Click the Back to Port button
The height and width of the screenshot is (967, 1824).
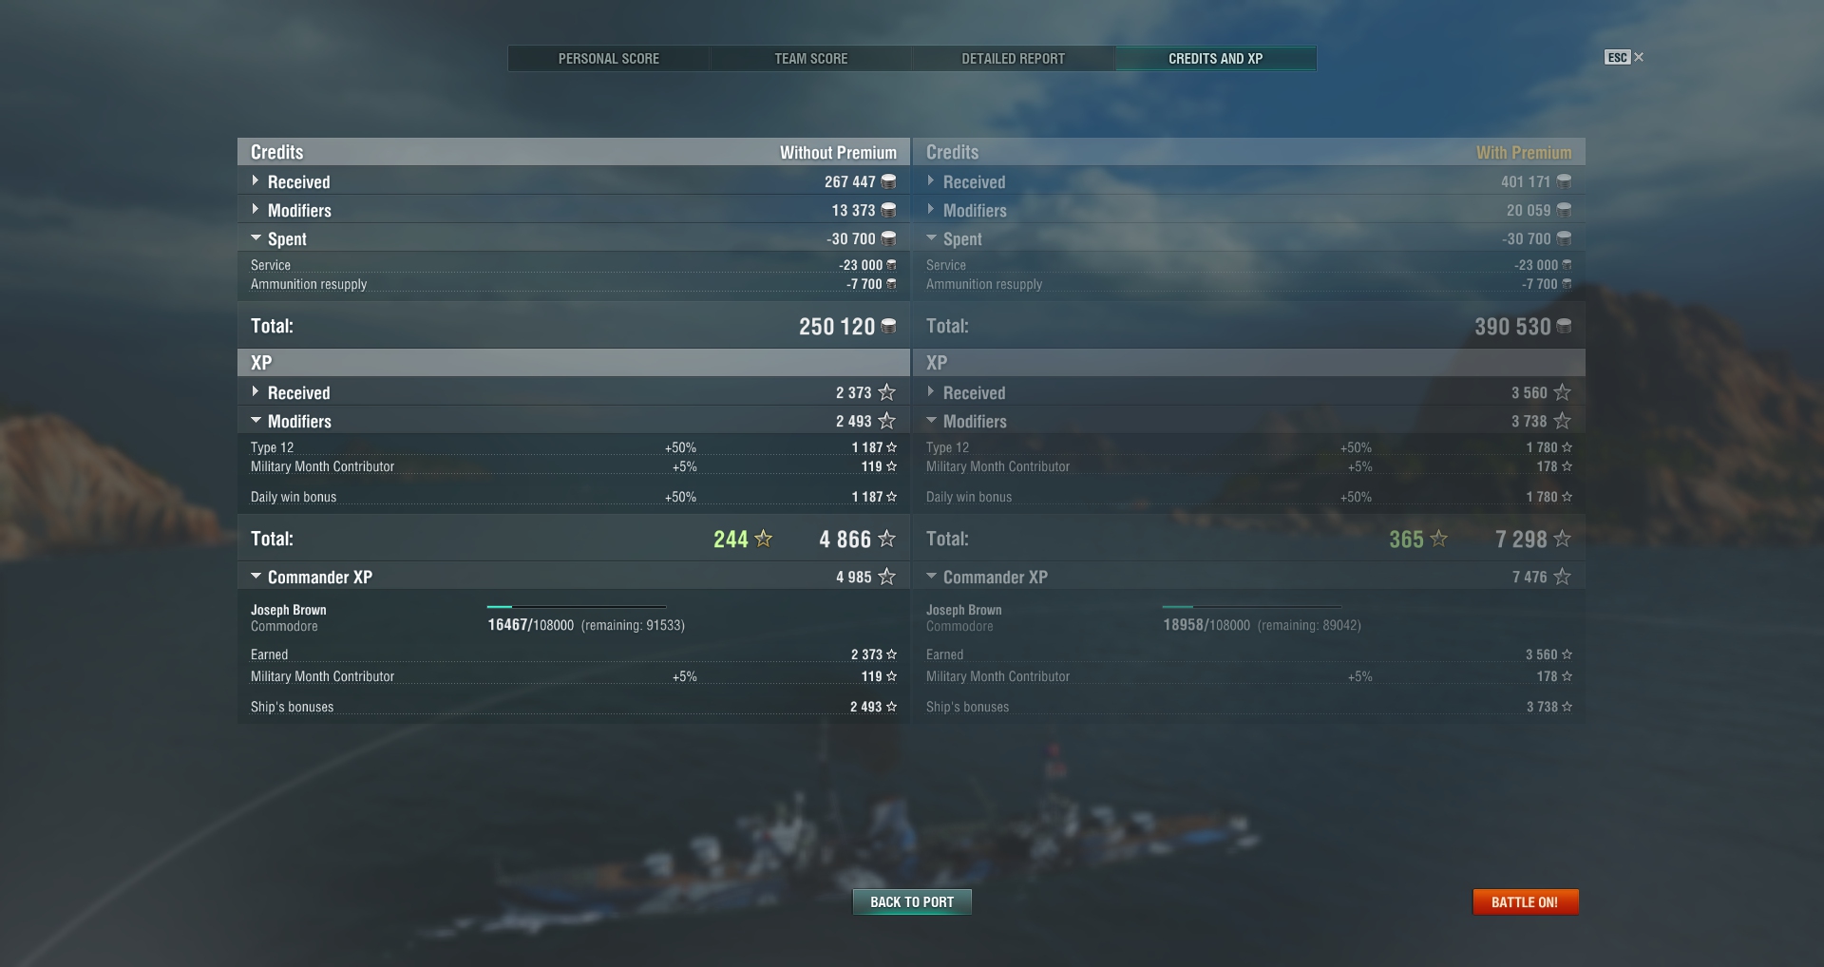[x=912, y=901]
